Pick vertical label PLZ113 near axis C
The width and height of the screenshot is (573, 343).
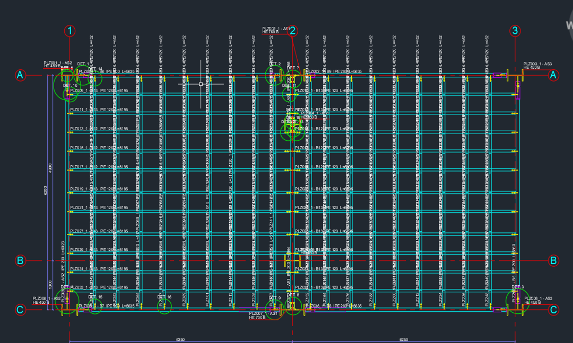point(231,299)
